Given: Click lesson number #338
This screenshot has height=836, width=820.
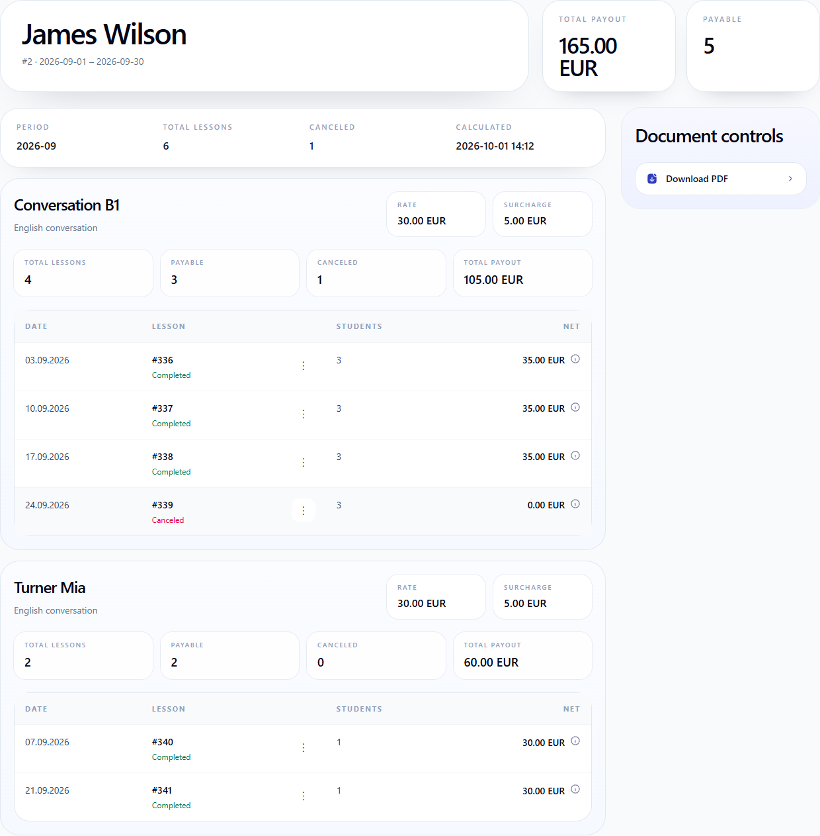Looking at the screenshot, I should tap(163, 457).
